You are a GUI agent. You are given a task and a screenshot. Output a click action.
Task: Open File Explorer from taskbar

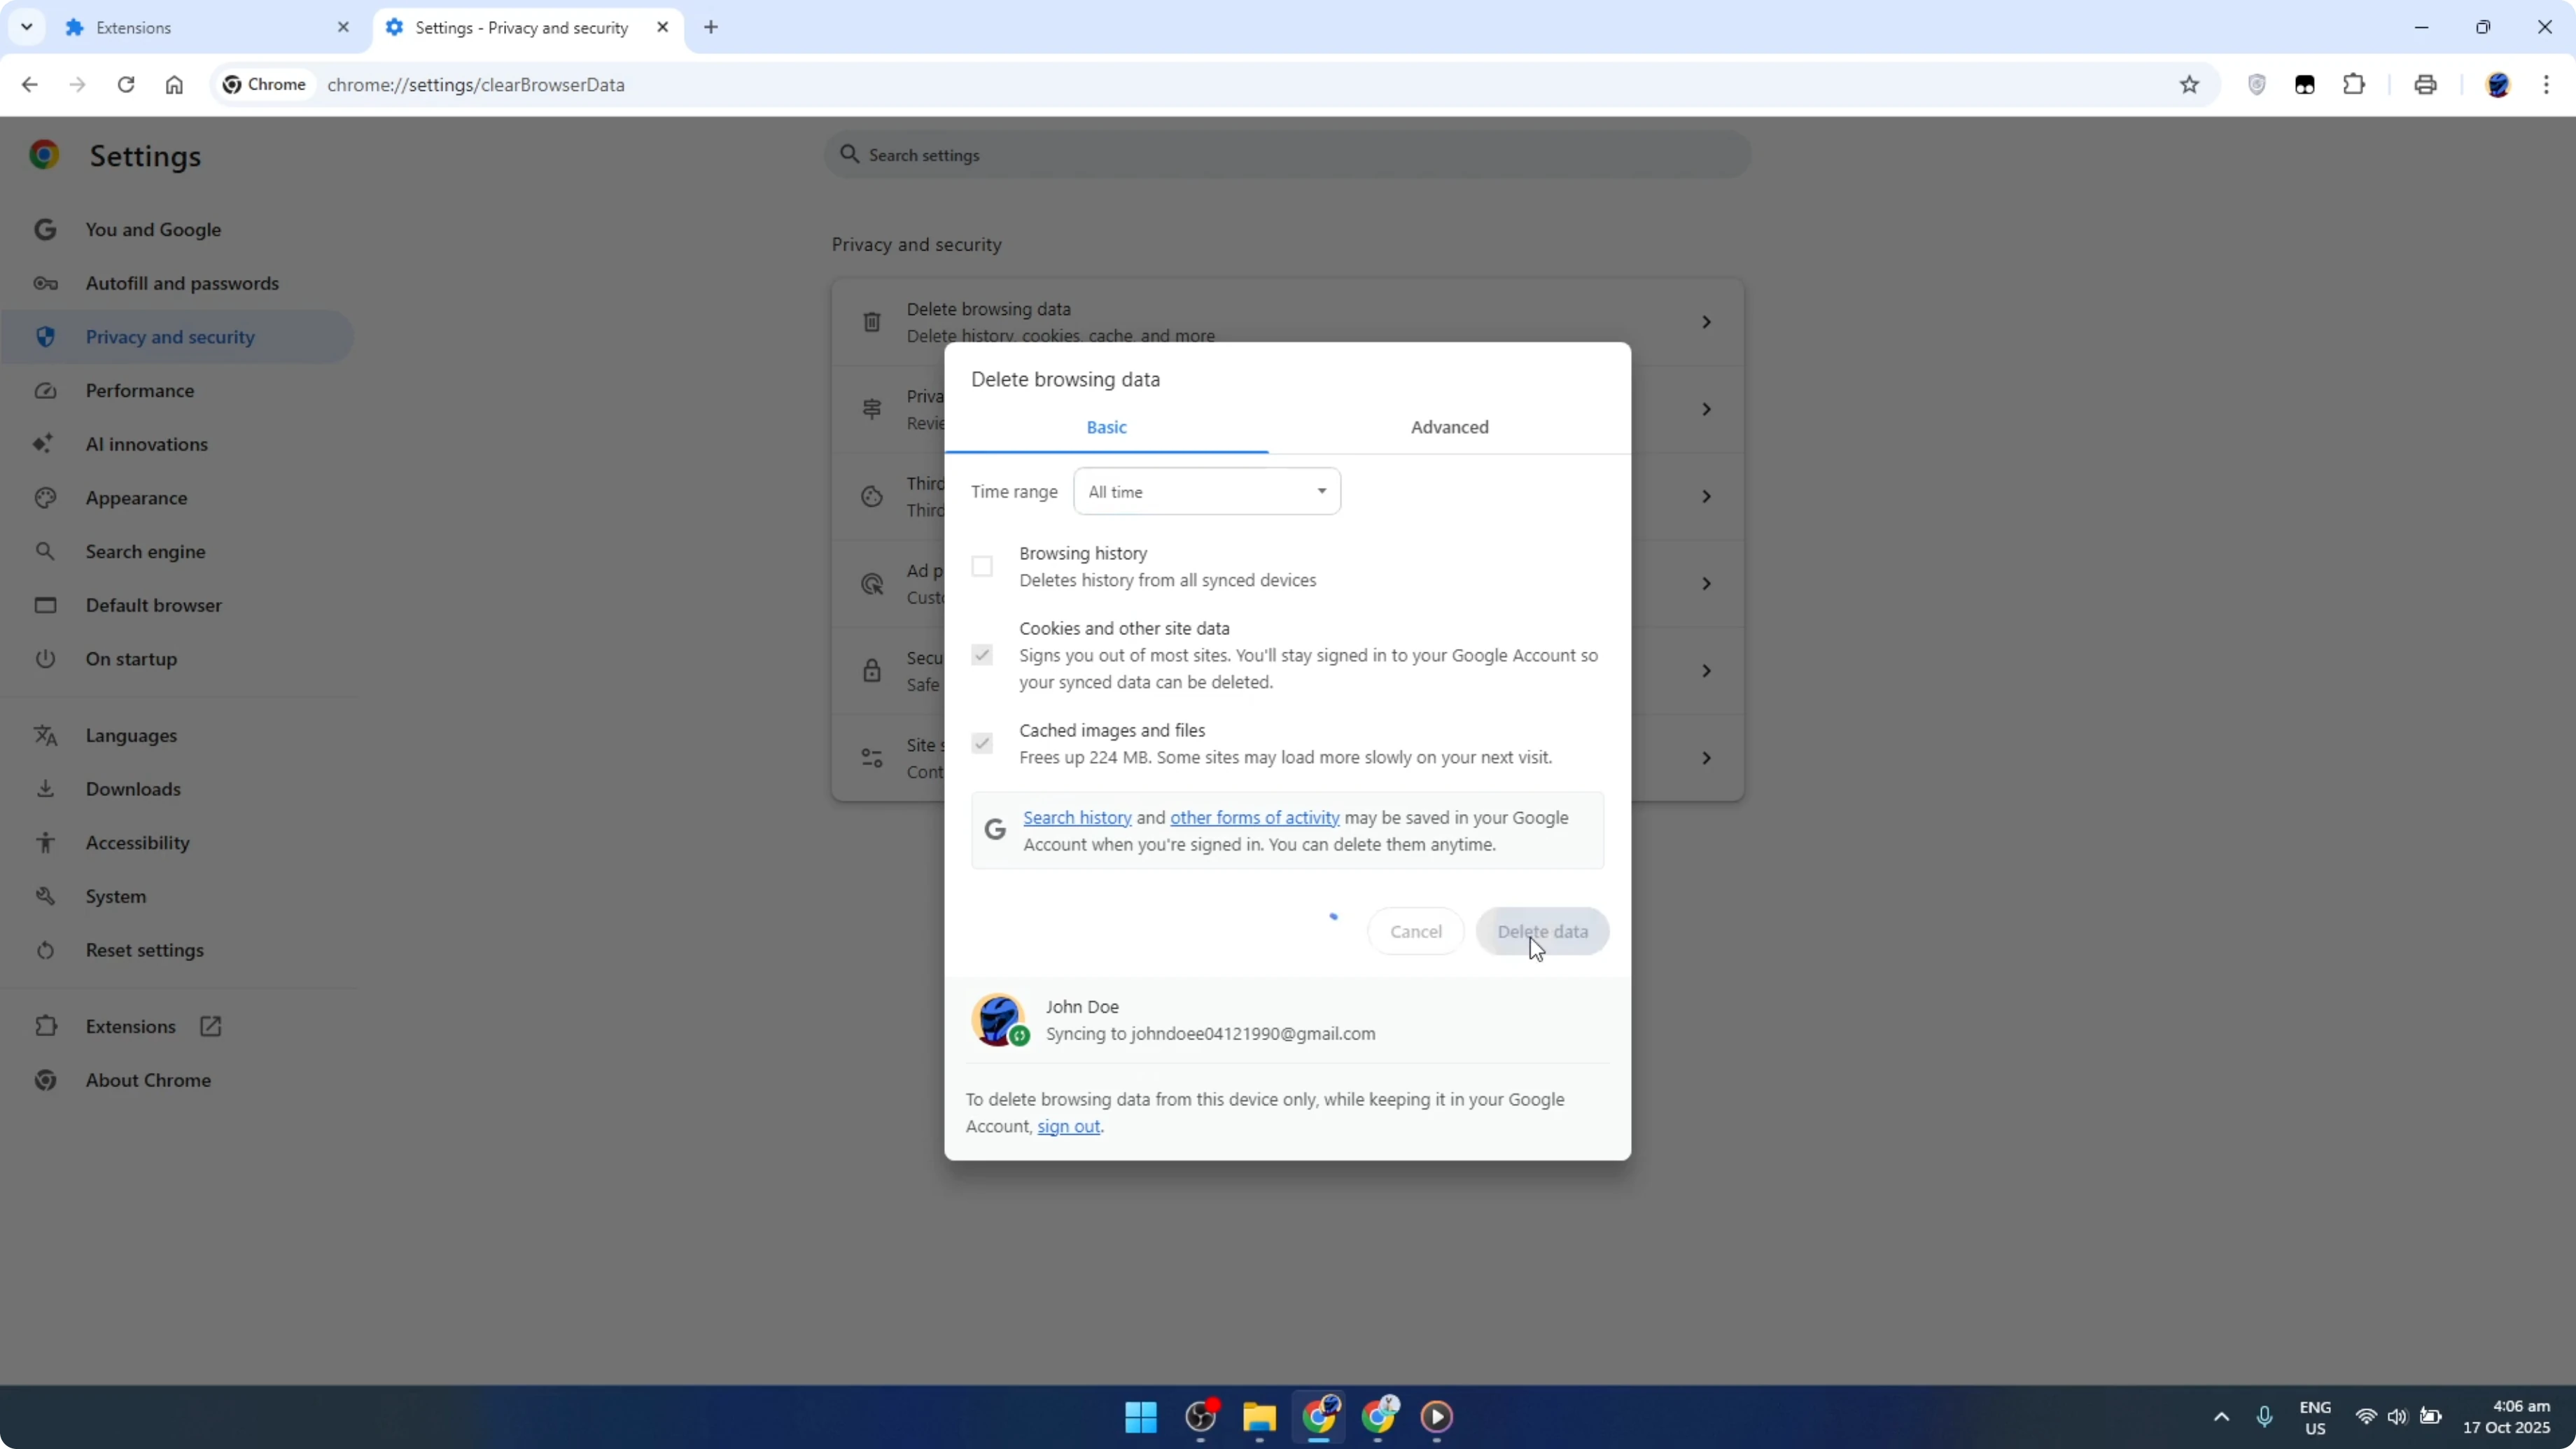(1259, 1417)
